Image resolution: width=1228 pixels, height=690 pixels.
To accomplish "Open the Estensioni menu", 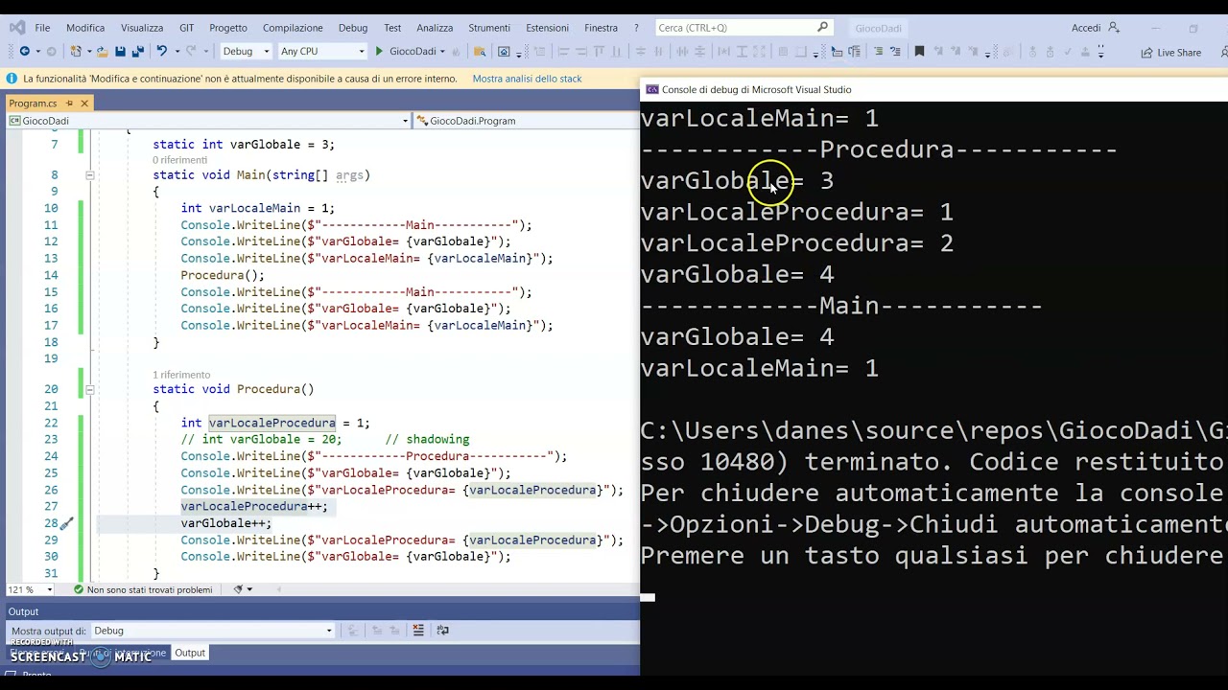I will (547, 28).
